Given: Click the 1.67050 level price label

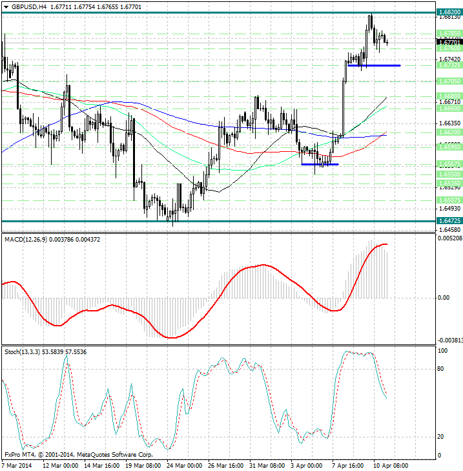Looking at the screenshot, I should 448,81.
